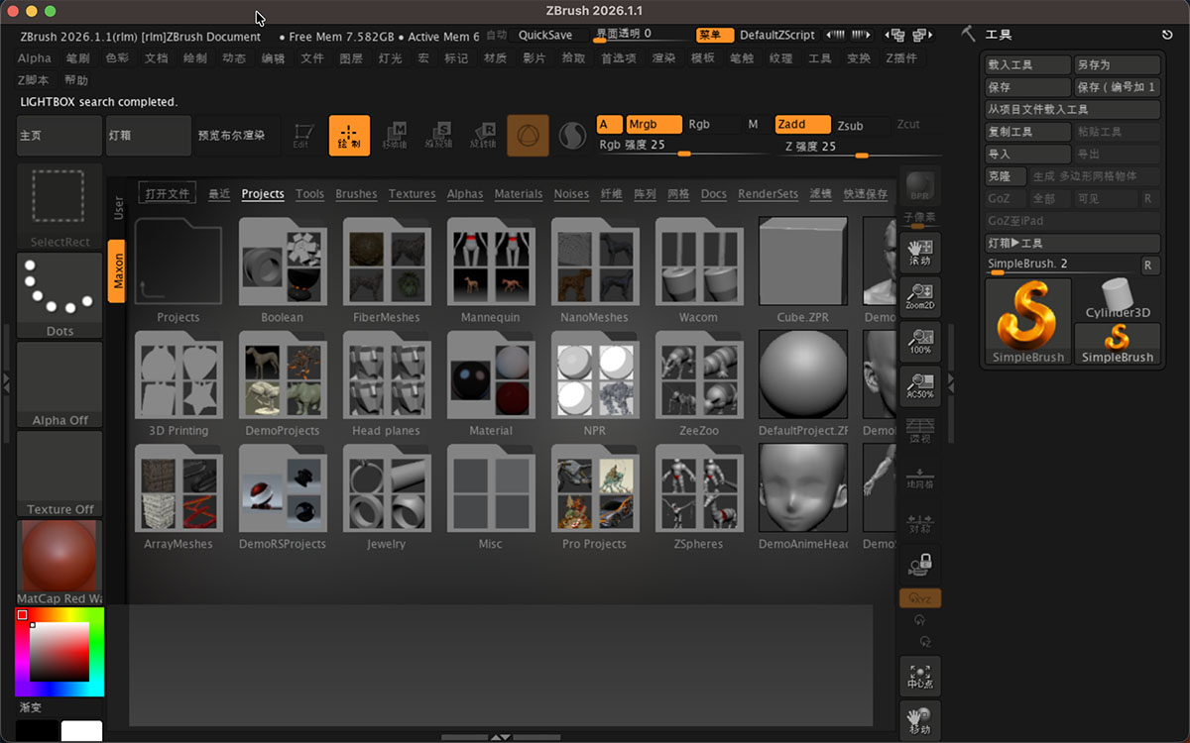
Task: Select the SimpleBrush large tool thumbnail
Action: pyautogui.click(x=1028, y=321)
